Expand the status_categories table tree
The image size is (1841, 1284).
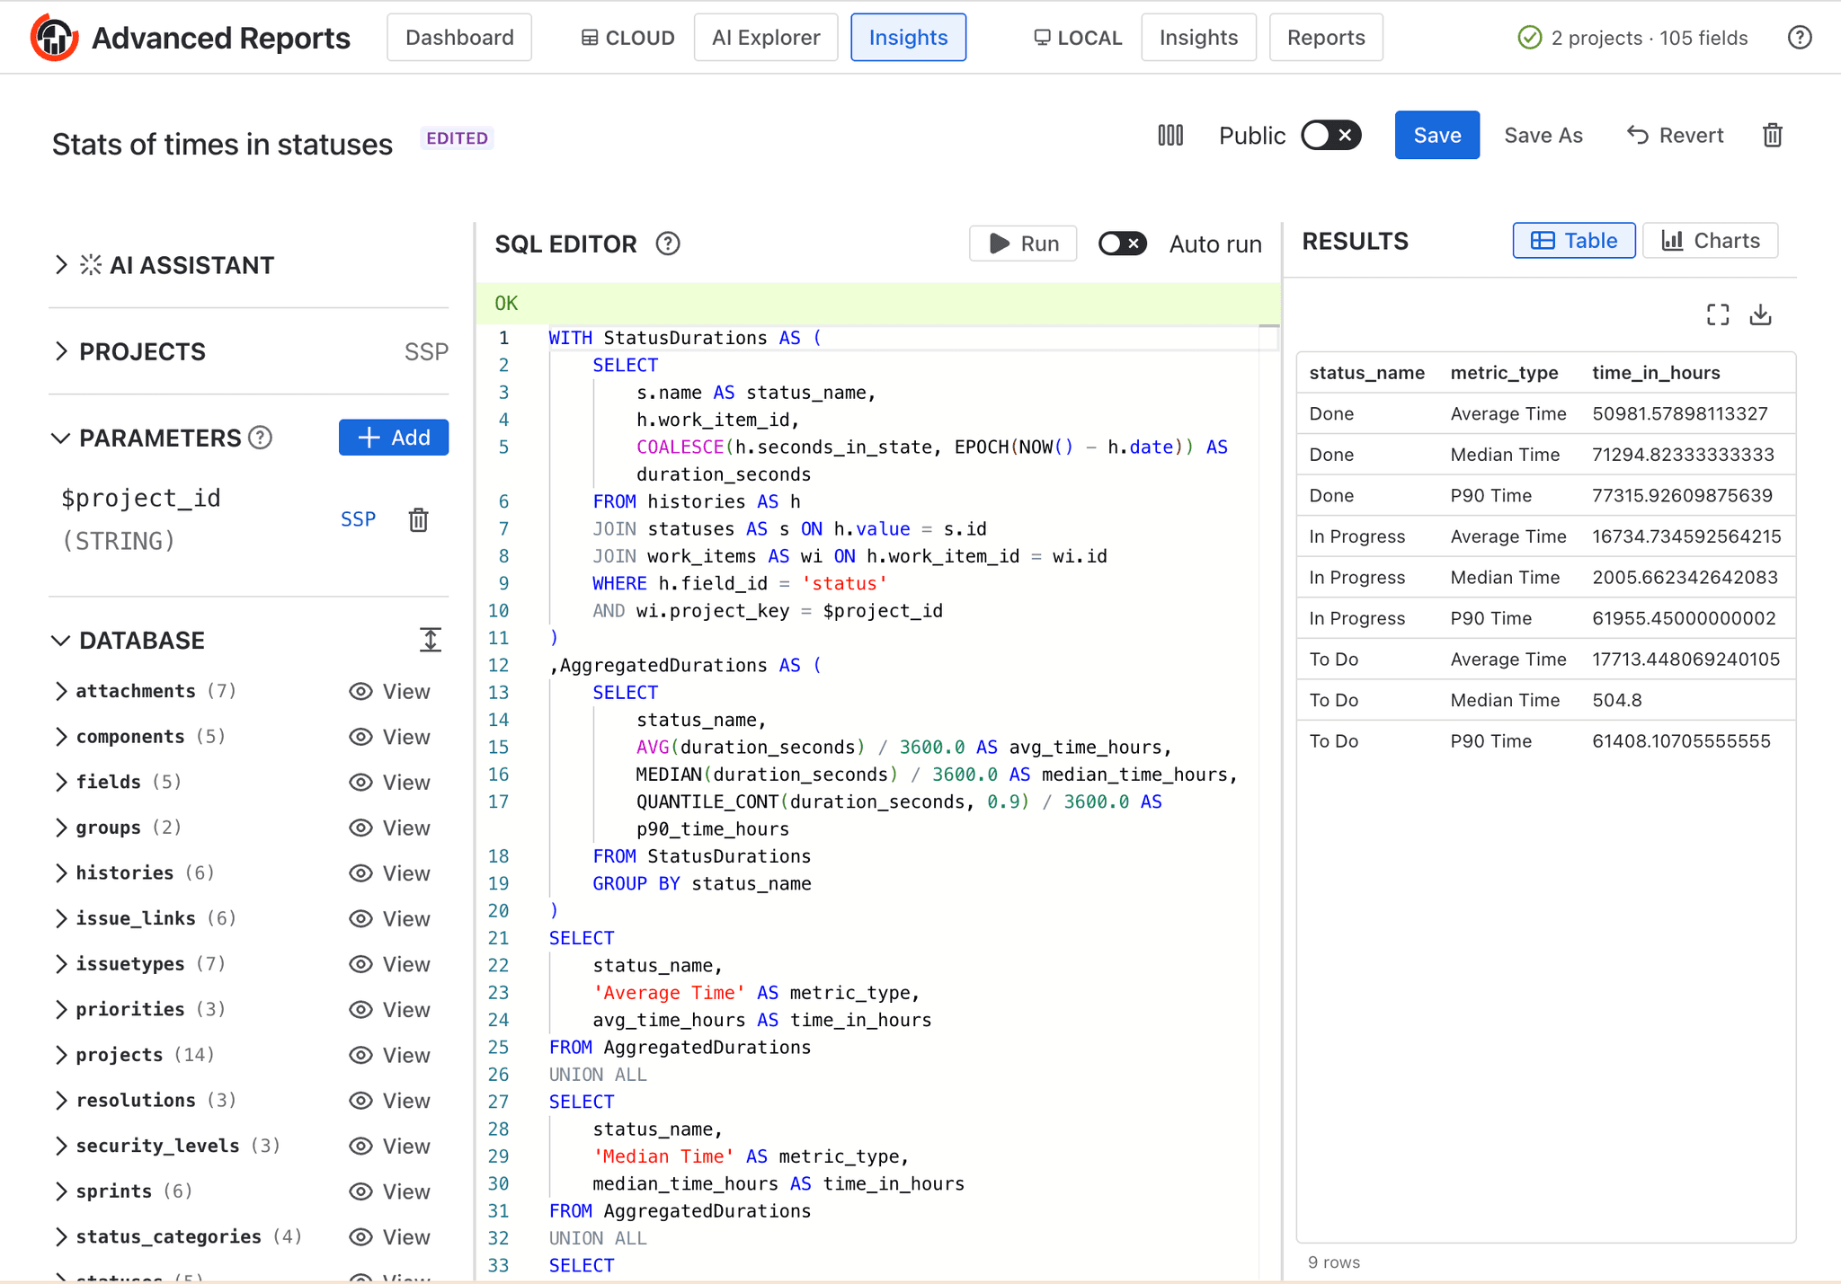coord(60,1237)
